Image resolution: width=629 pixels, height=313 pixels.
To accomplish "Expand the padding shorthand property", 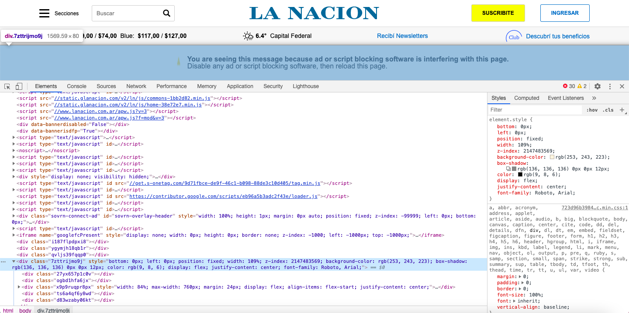I will (523, 282).
